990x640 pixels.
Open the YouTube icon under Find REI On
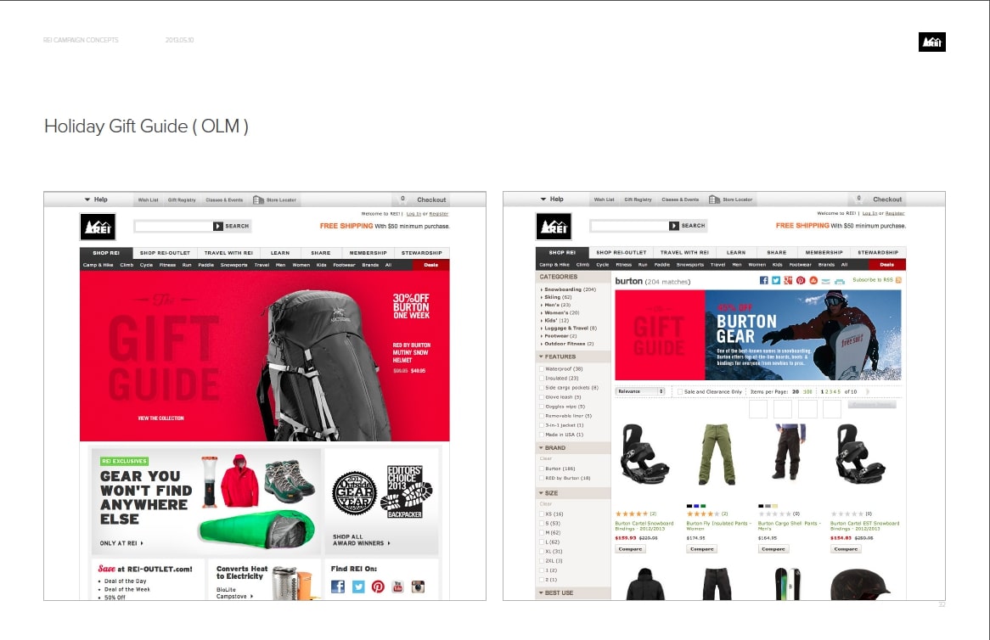click(397, 587)
